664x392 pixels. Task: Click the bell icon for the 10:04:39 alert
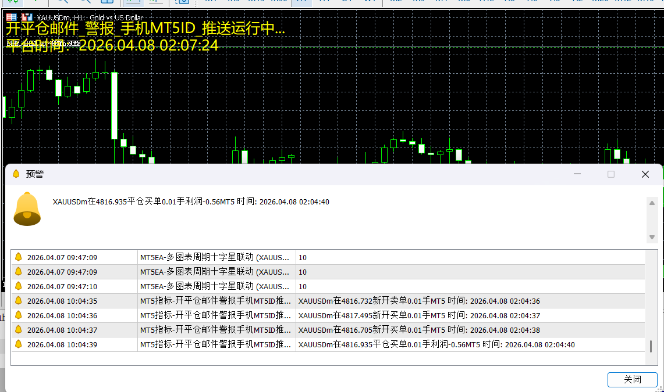pyautogui.click(x=18, y=344)
